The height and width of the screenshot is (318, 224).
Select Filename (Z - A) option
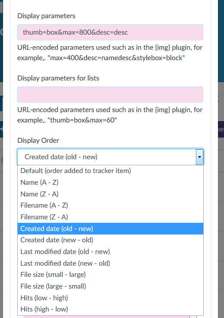point(110,217)
